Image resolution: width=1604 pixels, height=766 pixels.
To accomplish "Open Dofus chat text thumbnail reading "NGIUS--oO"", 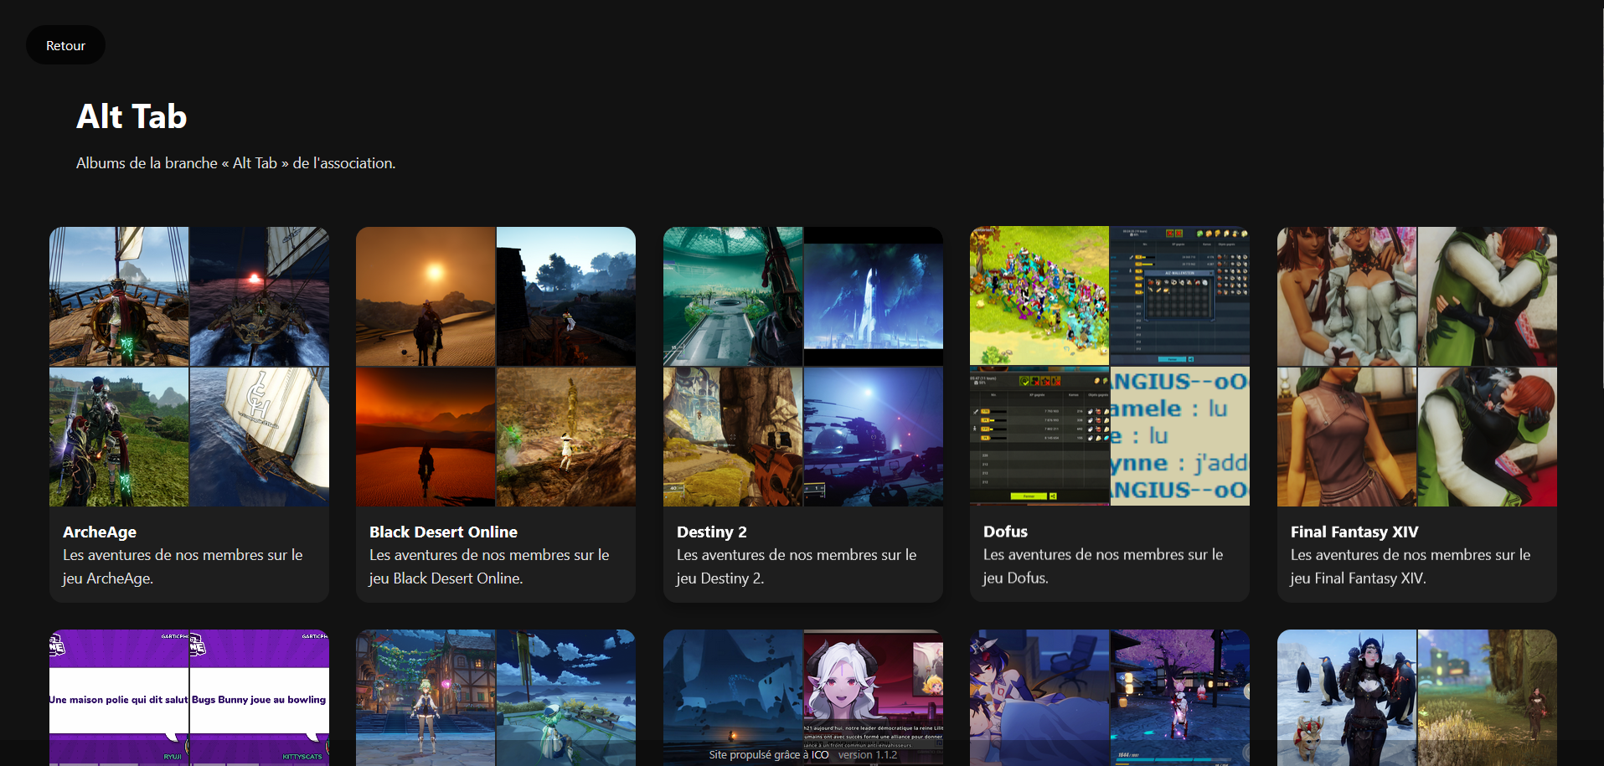I will (1179, 437).
